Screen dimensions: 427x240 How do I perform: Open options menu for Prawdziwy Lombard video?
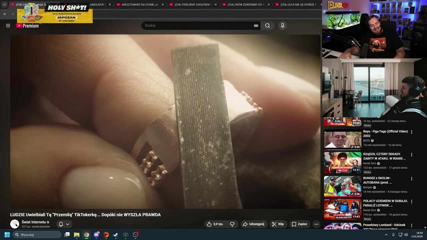(412, 226)
